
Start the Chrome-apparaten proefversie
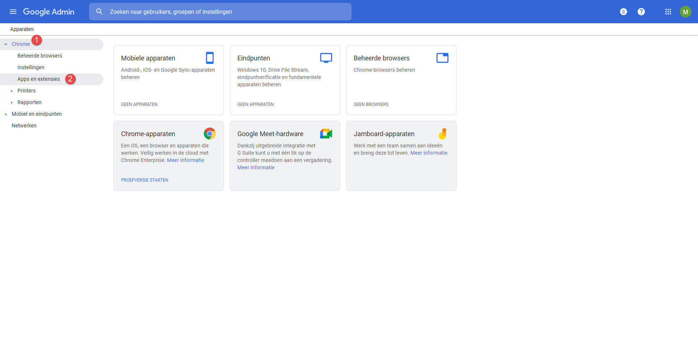[x=145, y=180]
